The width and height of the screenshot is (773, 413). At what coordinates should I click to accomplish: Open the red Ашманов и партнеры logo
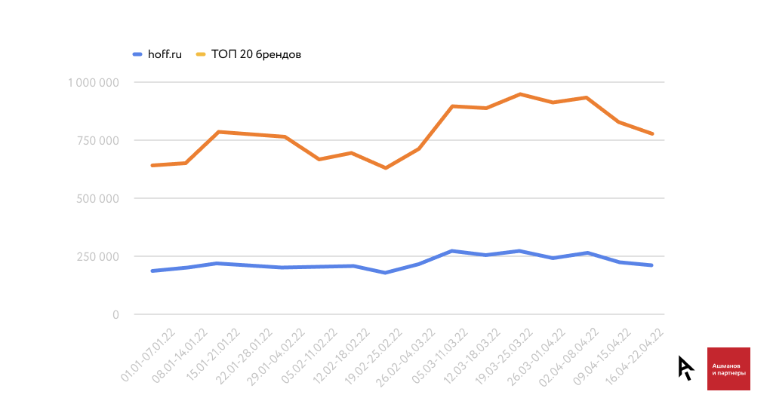click(728, 369)
